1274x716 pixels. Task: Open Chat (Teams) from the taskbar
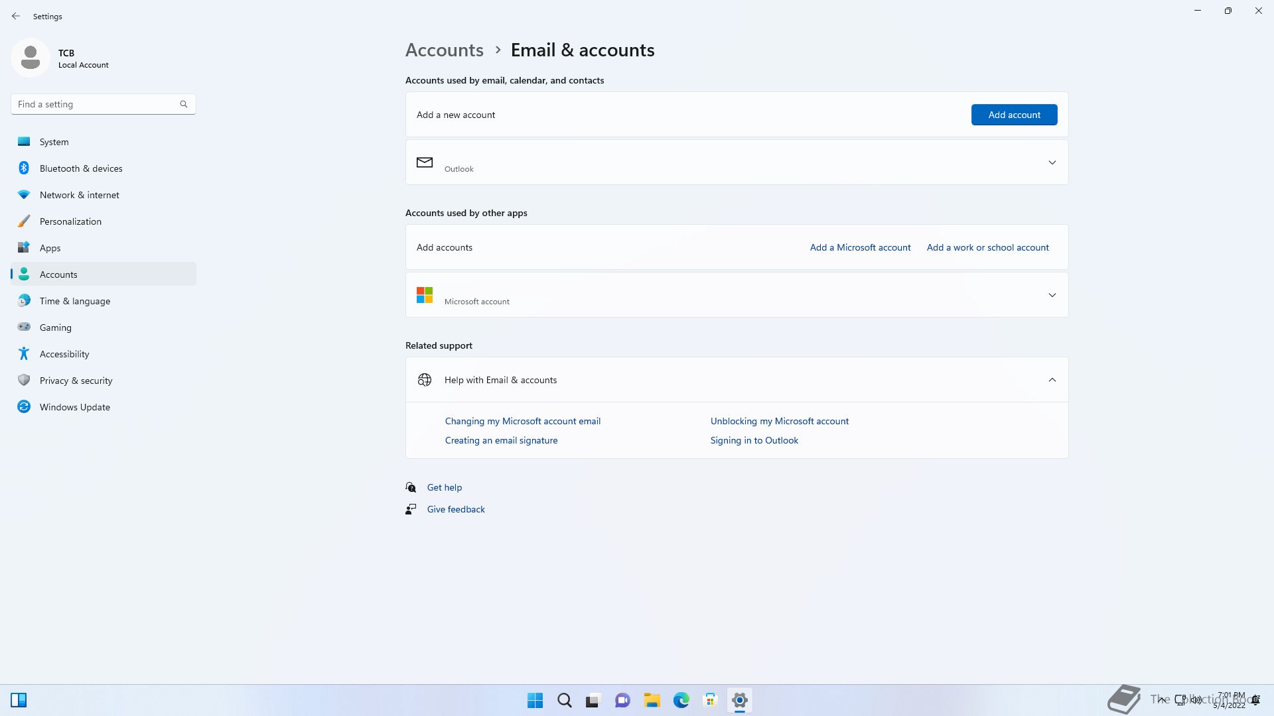622,700
